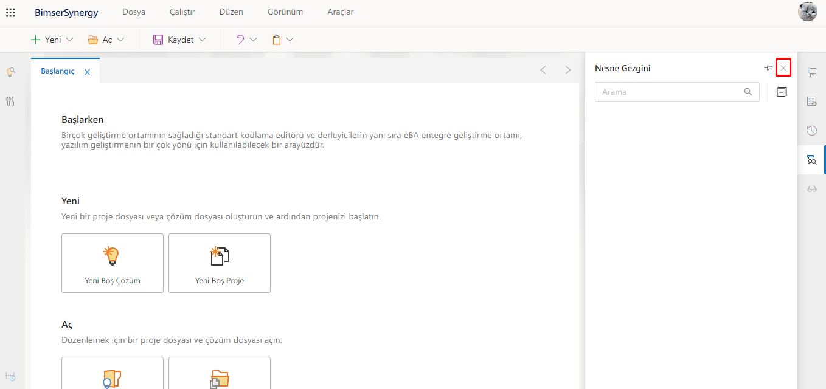Open the toolbox icon in left sidebar
Screen dimensions: 826x389
pyautogui.click(x=10, y=102)
